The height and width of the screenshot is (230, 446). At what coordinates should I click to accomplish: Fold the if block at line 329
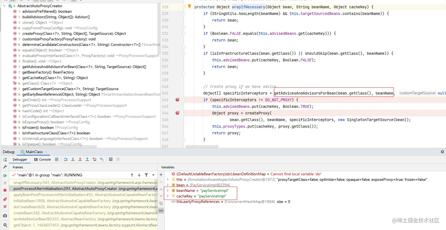pos(183,14)
